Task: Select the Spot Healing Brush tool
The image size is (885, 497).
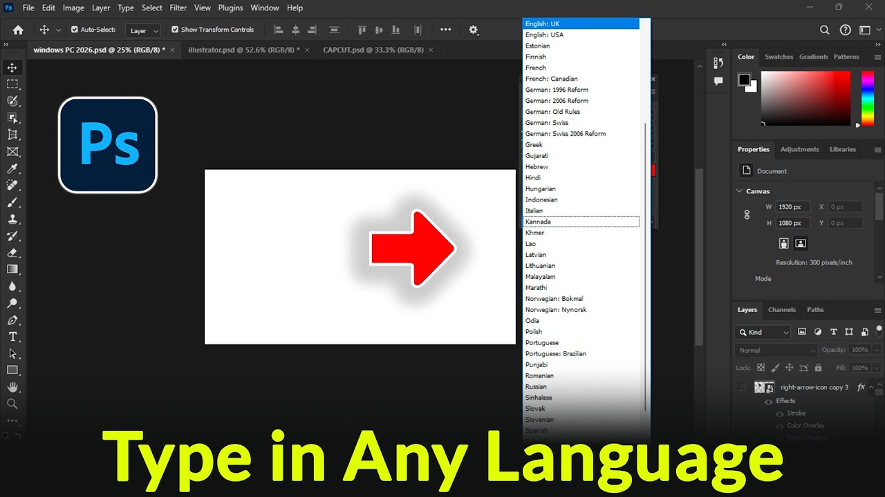Action: click(x=12, y=186)
